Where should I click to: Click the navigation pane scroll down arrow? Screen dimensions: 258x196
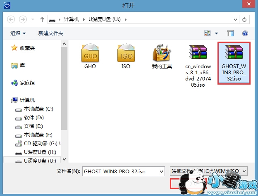(x=64, y=159)
